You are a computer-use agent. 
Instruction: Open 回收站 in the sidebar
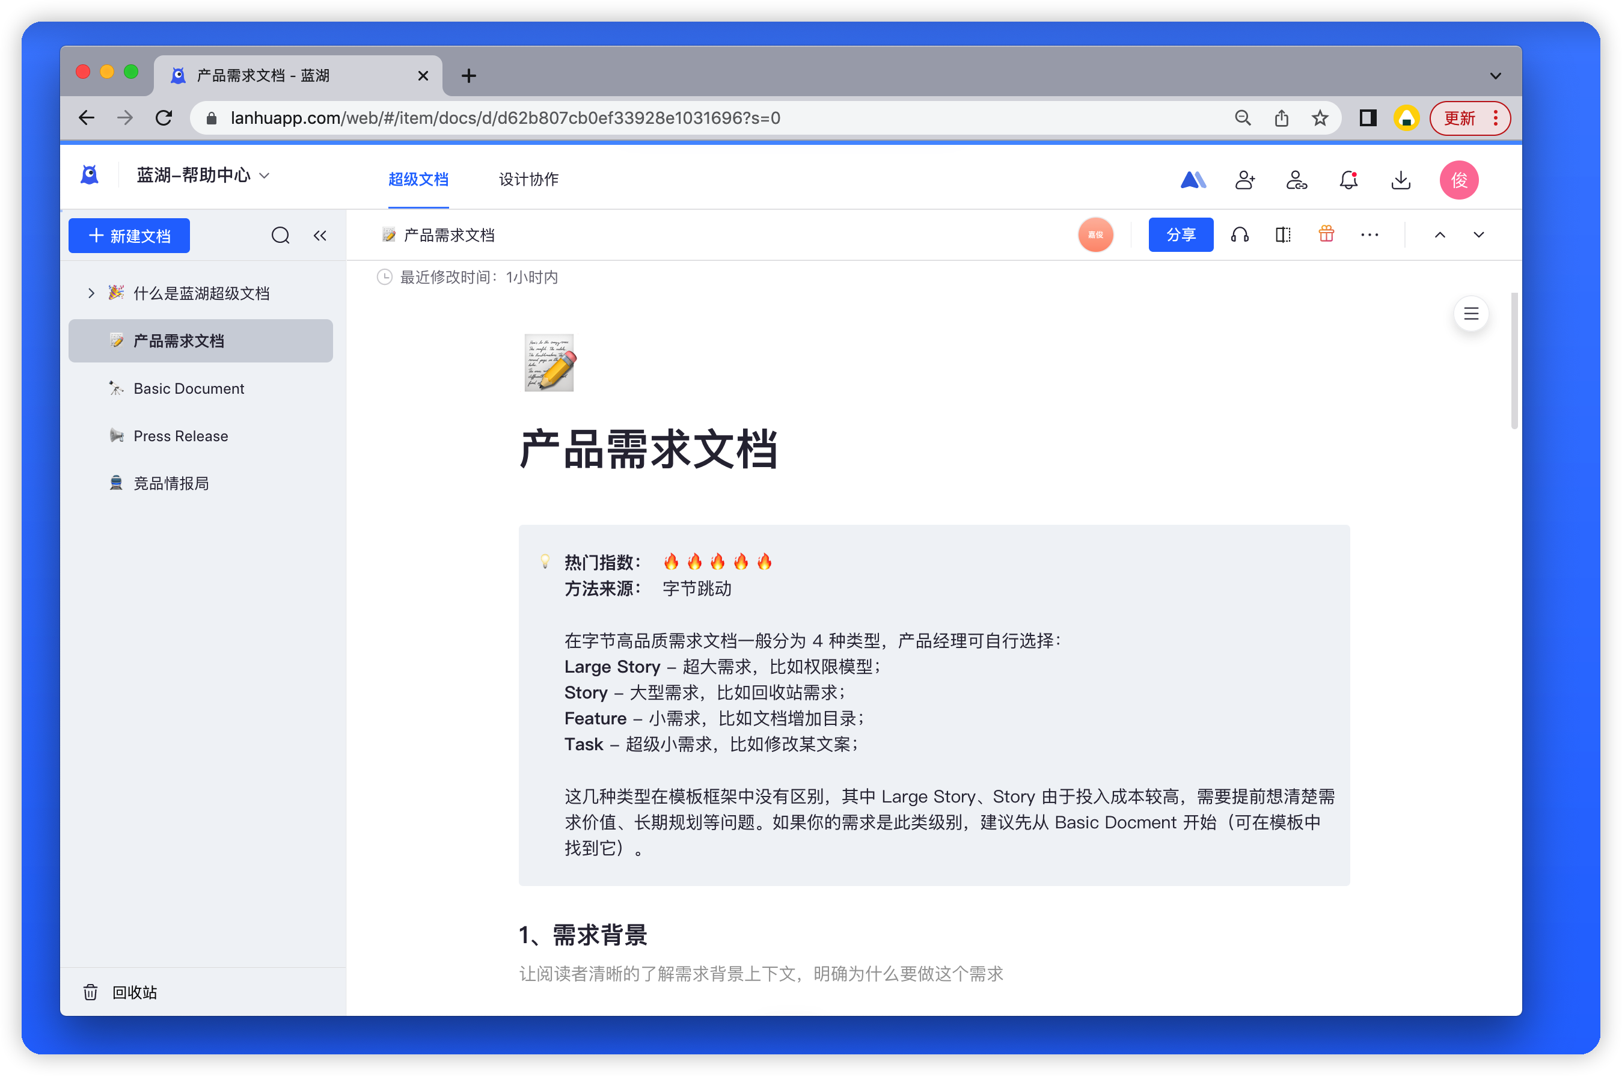(135, 992)
